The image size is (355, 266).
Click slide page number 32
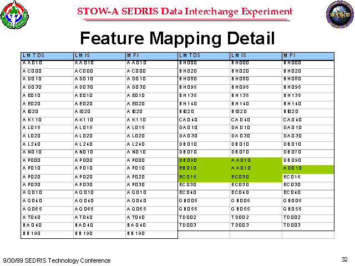coord(344,259)
